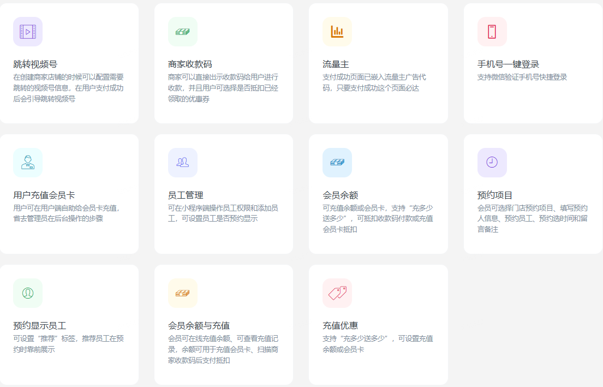Screen dimensions: 603x387
Task: Open the 手机号一键登录 title
Action: (508, 64)
